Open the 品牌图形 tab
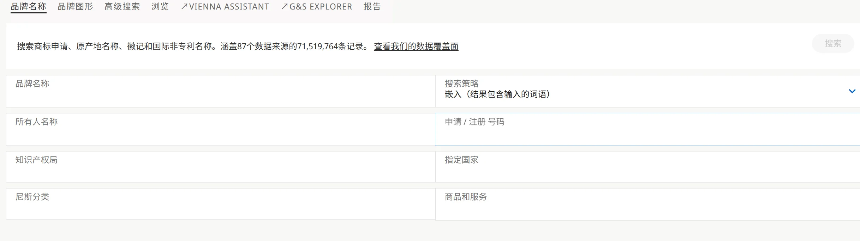This screenshot has height=241, width=860. pyautogui.click(x=75, y=7)
